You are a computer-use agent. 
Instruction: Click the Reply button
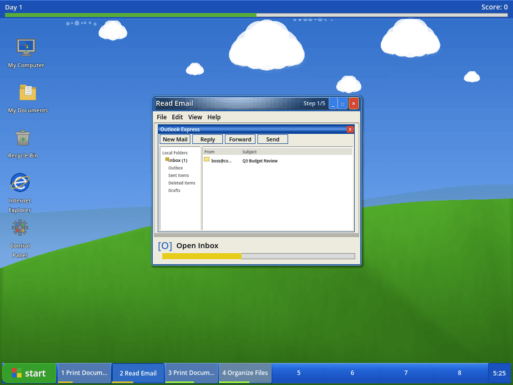pos(207,139)
